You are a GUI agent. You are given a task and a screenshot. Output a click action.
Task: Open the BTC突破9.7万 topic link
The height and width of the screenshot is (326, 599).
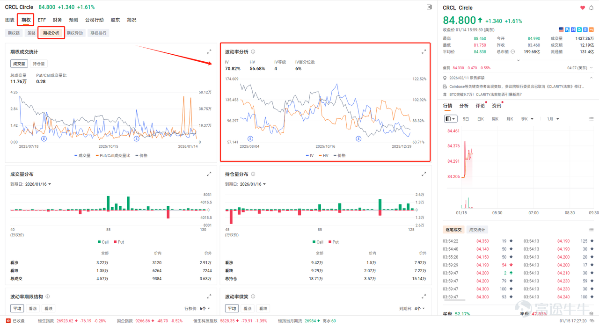coord(485,94)
